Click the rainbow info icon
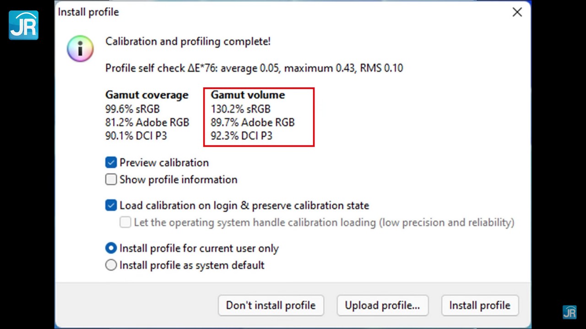 coord(80,48)
